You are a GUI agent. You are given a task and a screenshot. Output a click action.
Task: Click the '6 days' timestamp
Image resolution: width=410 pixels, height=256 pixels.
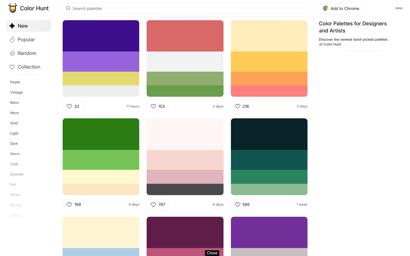(218, 205)
